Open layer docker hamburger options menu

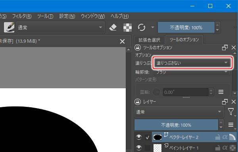231,125
